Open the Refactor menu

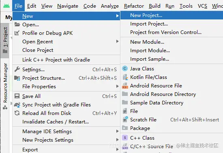(134, 6)
